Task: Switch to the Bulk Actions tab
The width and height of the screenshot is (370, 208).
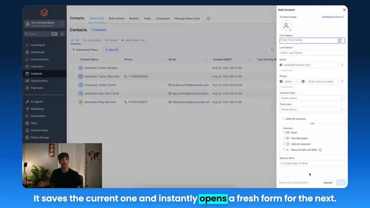Action: [116, 18]
